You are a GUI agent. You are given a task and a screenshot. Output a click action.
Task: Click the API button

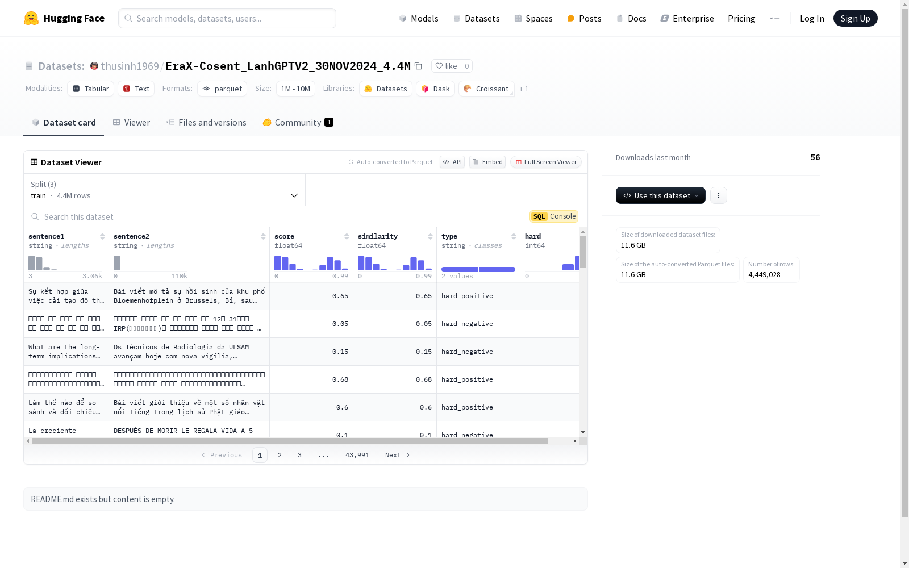pos(452,162)
